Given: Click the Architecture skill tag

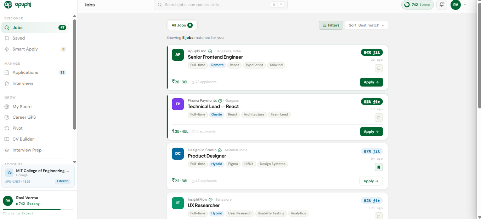Looking at the screenshot, I should pos(254,114).
